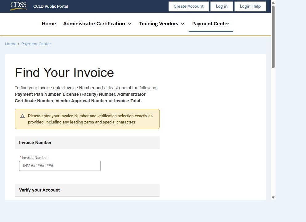
Task: Click the Find Your Invoice heading
Action: (x=64, y=73)
